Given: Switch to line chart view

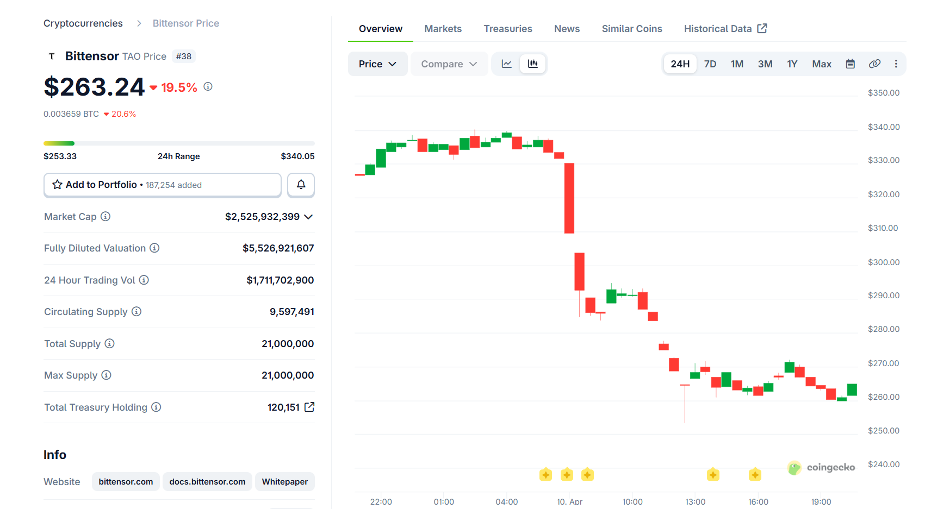Looking at the screenshot, I should (506, 64).
